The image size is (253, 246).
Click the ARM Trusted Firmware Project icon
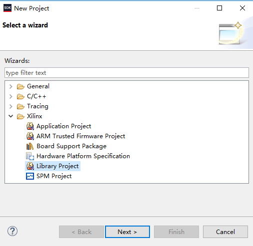(30, 136)
